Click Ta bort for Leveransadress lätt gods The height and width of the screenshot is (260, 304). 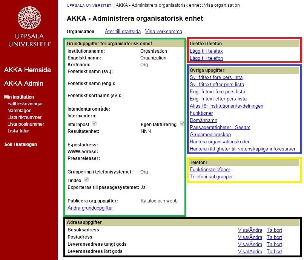[x=274, y=251]
